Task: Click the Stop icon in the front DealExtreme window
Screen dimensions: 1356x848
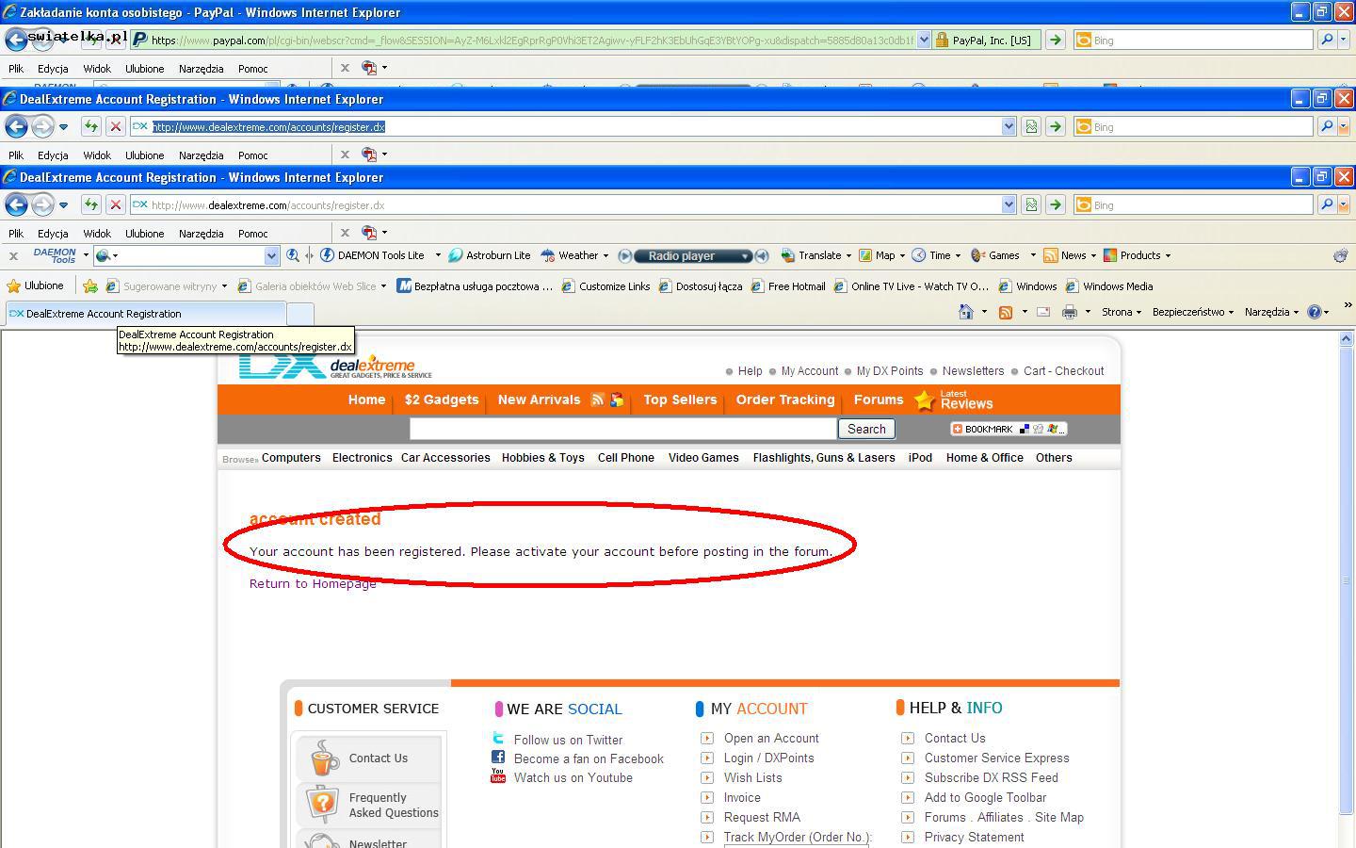Action: [x=115, y=204]
